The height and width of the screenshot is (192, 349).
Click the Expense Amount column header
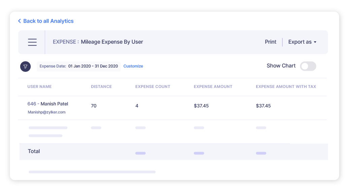pos(213,87)
